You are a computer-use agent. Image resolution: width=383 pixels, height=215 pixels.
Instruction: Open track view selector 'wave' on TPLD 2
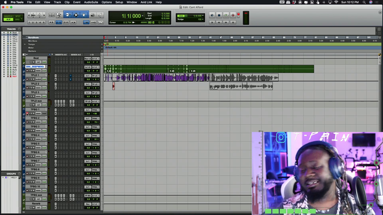click(38, 88)
